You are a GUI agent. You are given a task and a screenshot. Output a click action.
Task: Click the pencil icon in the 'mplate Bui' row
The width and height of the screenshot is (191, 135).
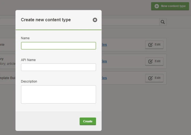[151, 78]
